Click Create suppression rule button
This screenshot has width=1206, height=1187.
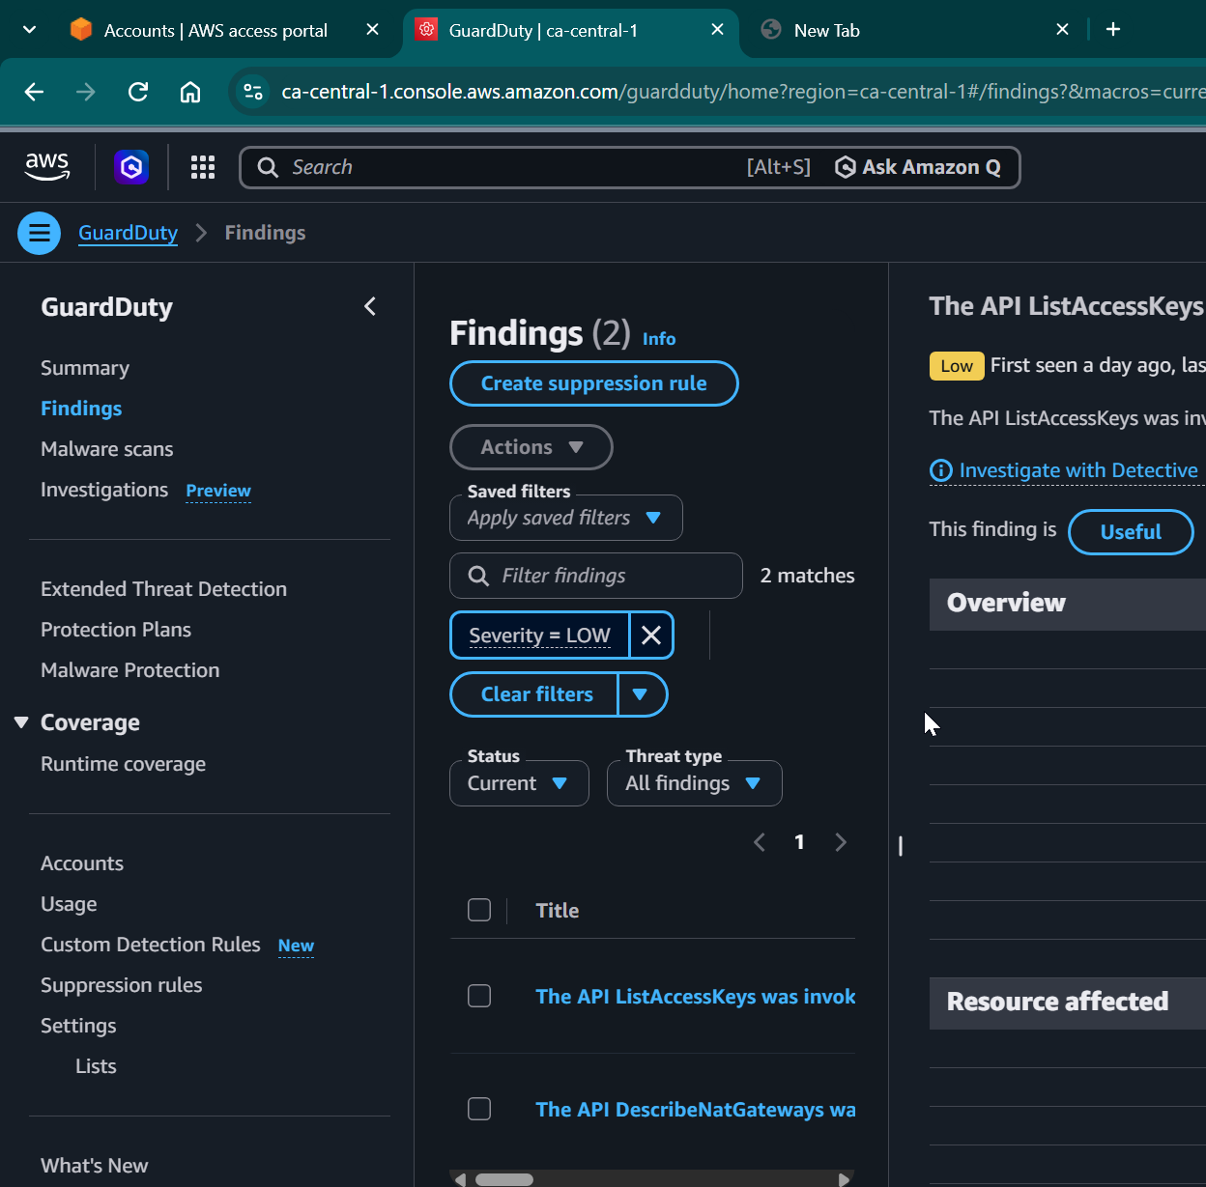tap(594, 383)
